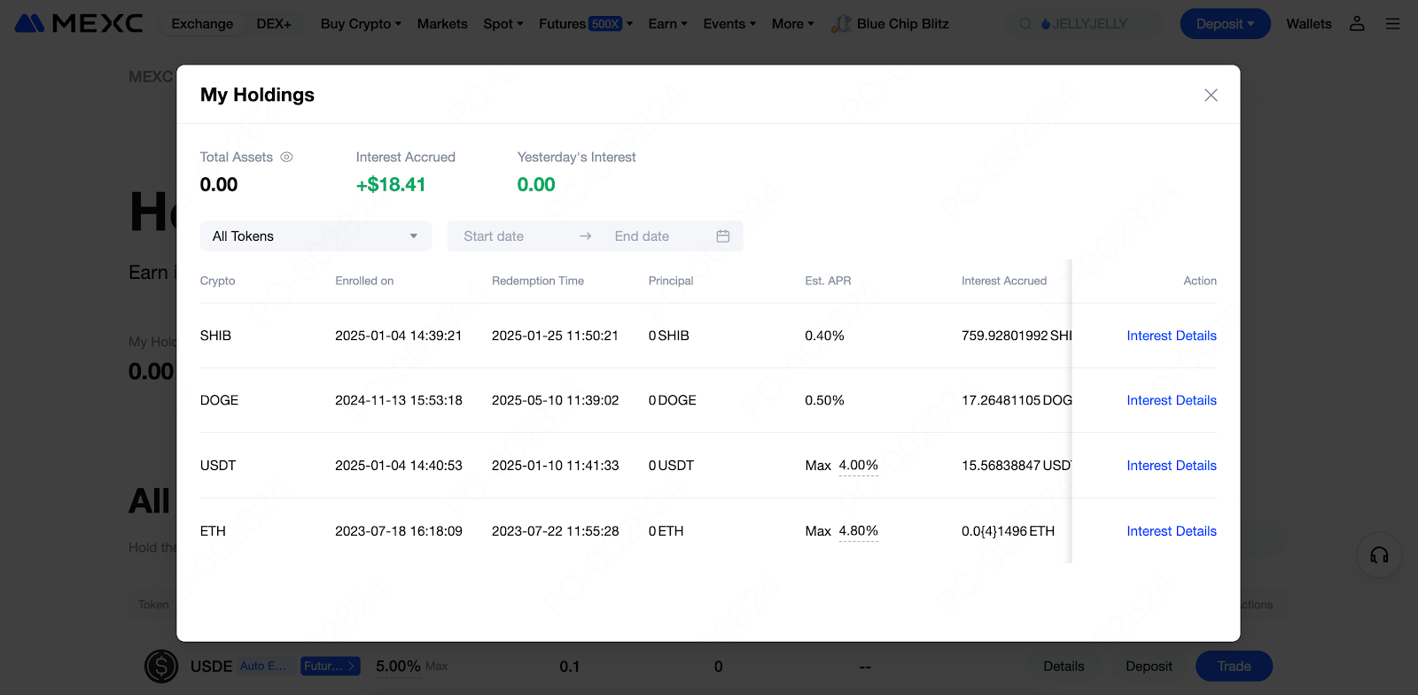This screenshot has height=695, width=1418.
Task: Open the Markets menu item
Action: tap(442, 24)
